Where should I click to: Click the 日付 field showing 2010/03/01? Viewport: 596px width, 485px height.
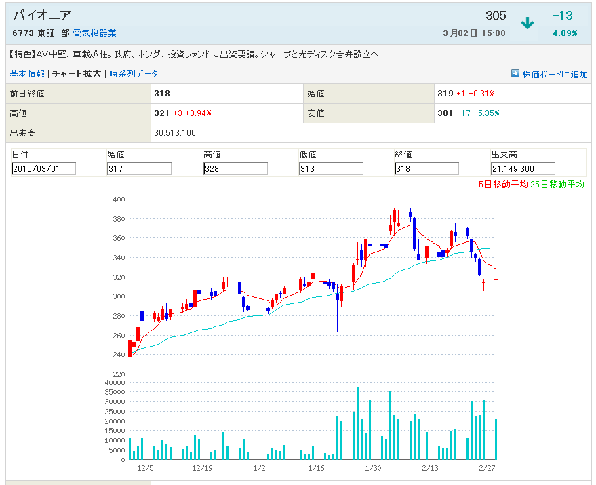44,169
